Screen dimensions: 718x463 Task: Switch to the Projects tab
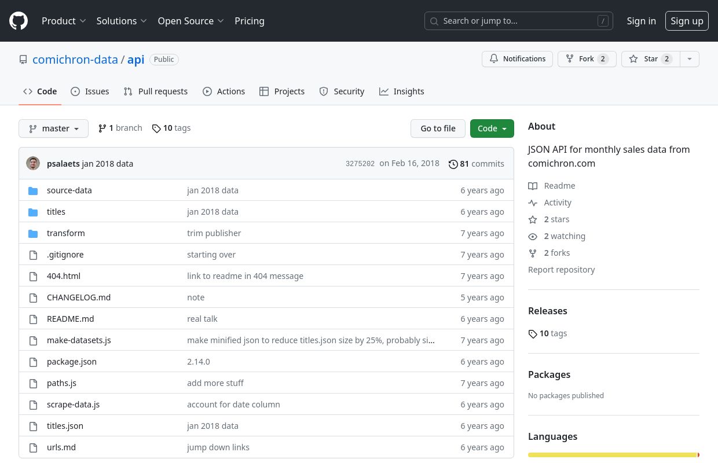(x=282, y=91)
